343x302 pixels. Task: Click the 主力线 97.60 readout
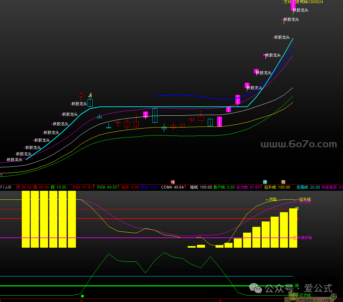coord(248,187)
